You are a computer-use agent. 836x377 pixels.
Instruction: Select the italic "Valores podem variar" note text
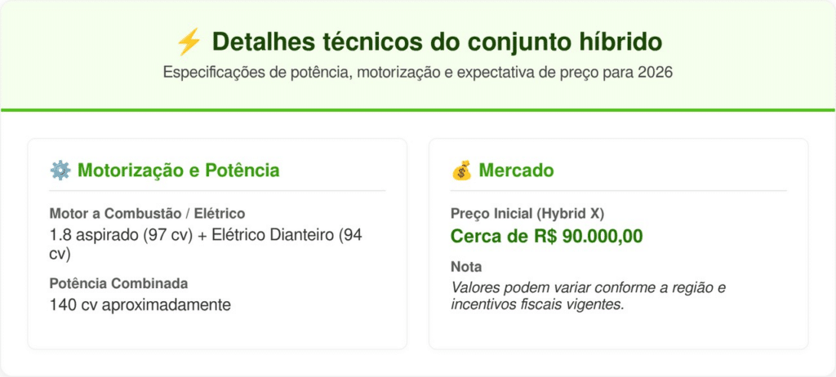588,296
